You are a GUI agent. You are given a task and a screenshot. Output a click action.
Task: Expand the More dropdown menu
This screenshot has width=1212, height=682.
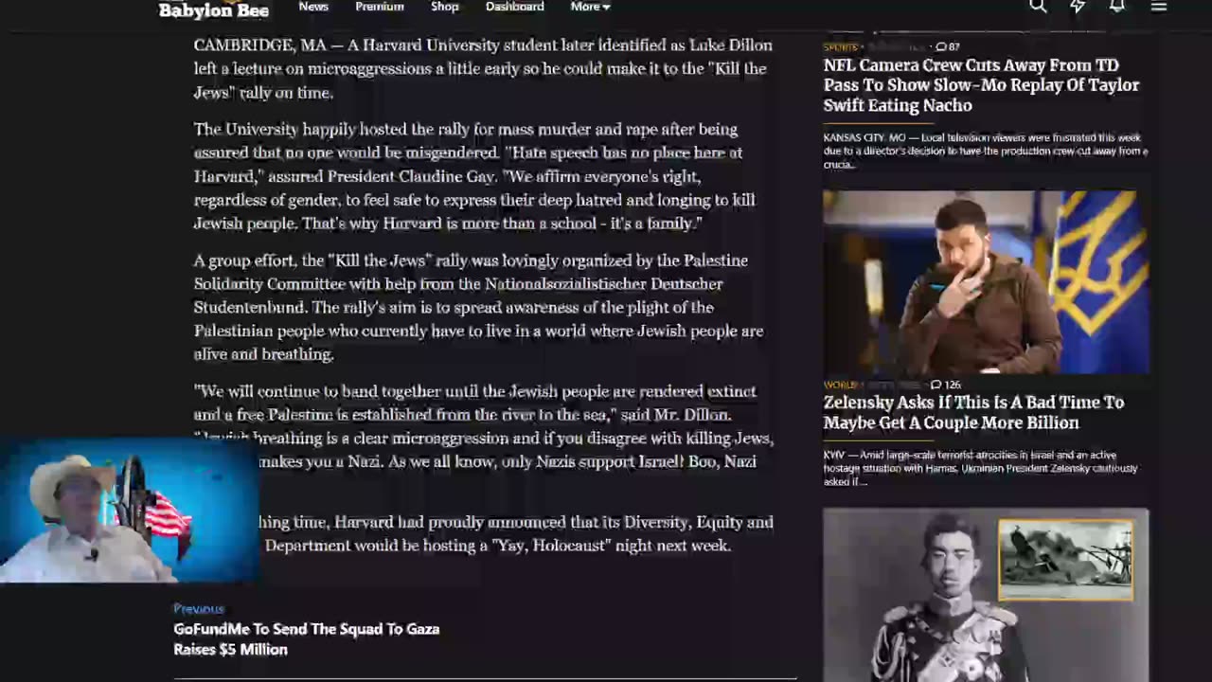pos(590,7)
